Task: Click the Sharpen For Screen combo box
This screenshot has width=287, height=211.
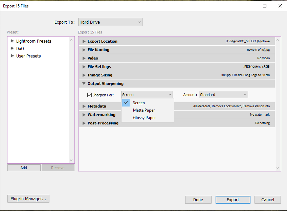Action: pos(147,95)
